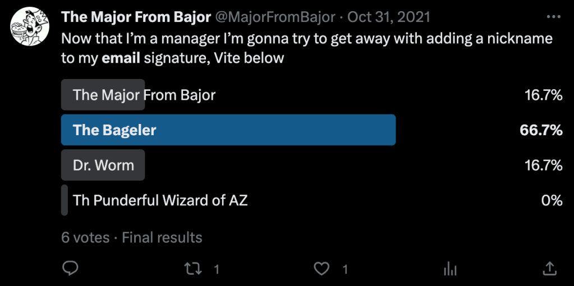Open the view analytics bar chart icon
Viewport: 574px width, 286px height.
(x=450, y=269)
